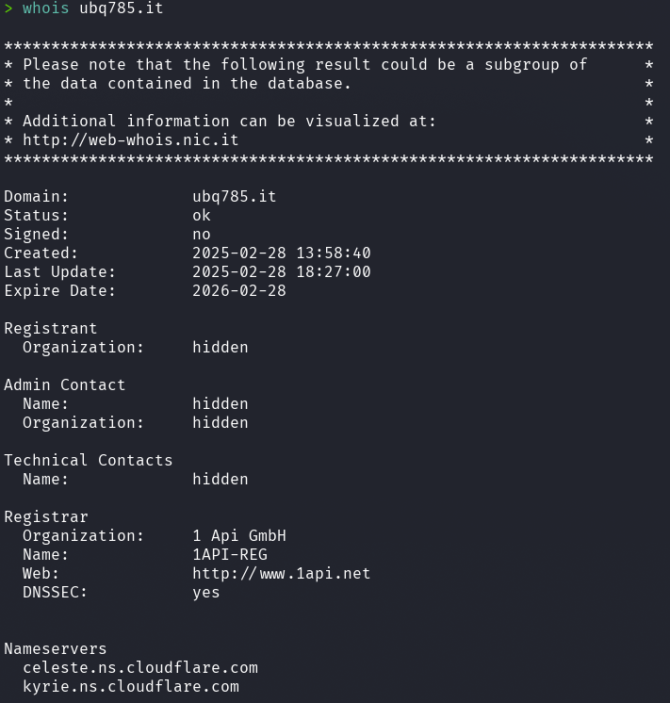Click the Nameservers section heading
This screenshot has width=670, height=703.
56,648
